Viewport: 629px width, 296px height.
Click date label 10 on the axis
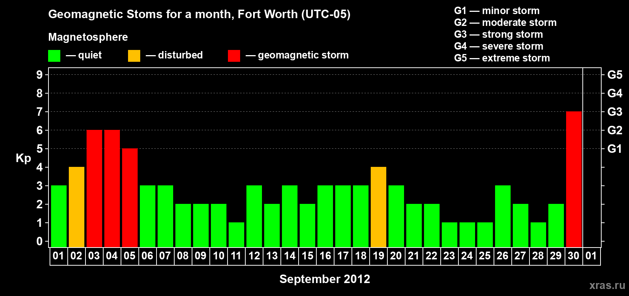(x=218, y=256)
